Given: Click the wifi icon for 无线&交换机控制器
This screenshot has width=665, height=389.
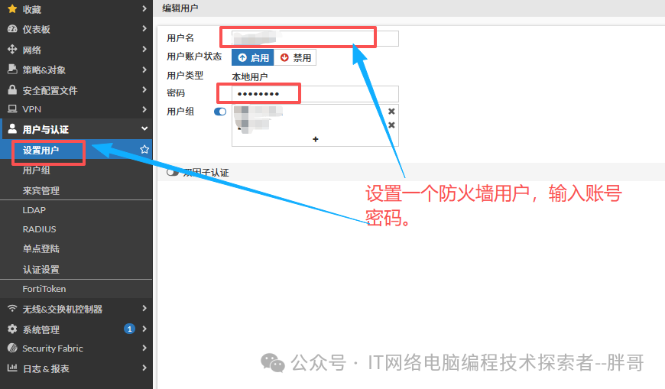Looking at the screenshot, I should [x=12, y=308].
